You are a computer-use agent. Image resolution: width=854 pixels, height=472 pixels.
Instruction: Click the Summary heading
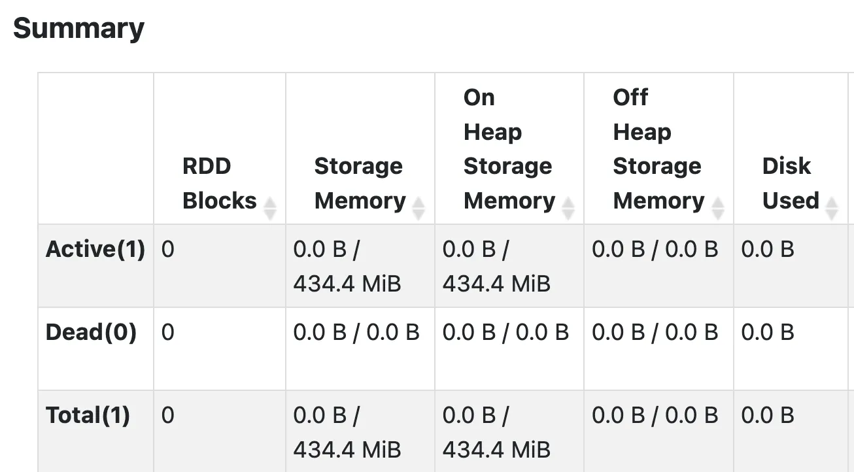click(78, 28)
